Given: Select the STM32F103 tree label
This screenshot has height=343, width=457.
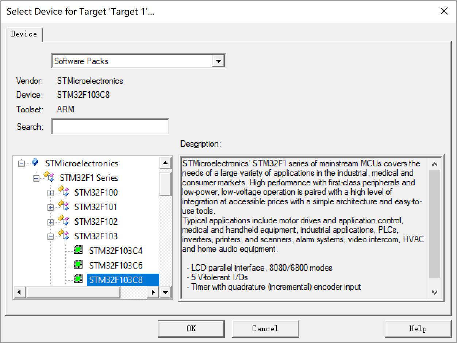Looking at the screenshot, I should tap(96, 236).
